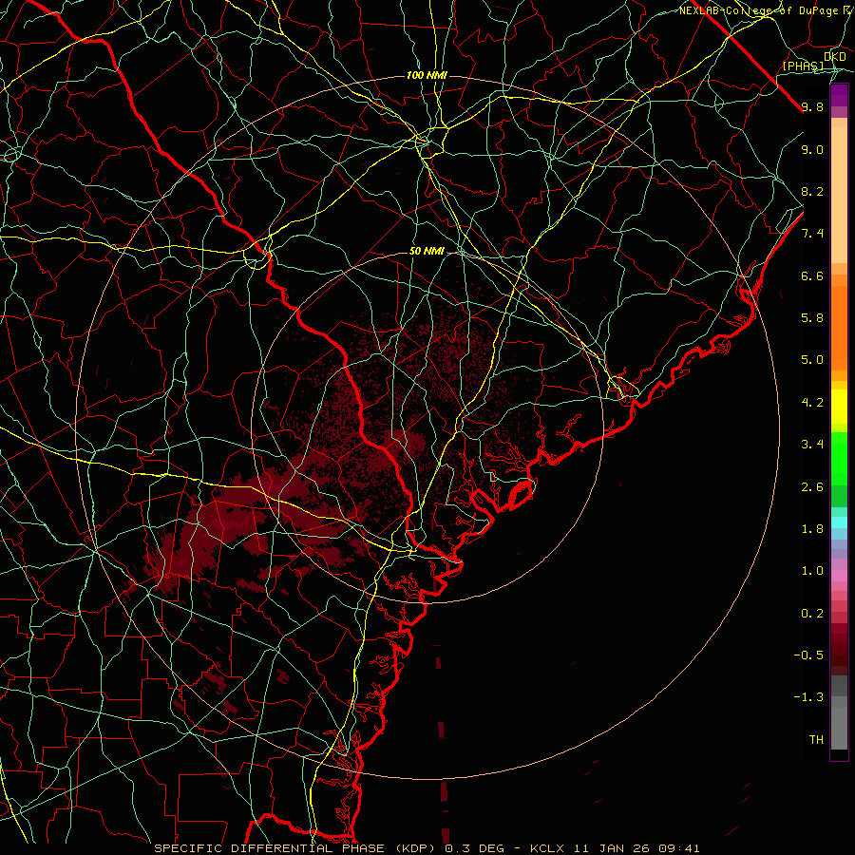Click the purple top segment of color bar
The image size is (855, 855).
click(839, 95)
